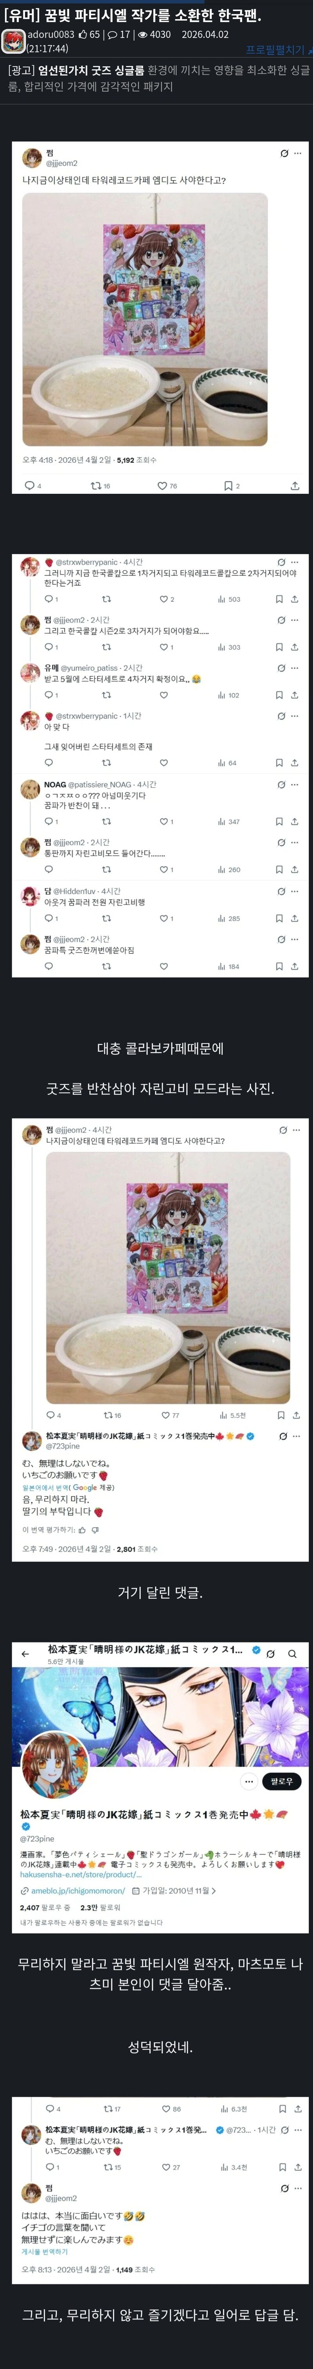
Task: Open the three-dot menu beside 팔로우
Action: (248, 1781)
